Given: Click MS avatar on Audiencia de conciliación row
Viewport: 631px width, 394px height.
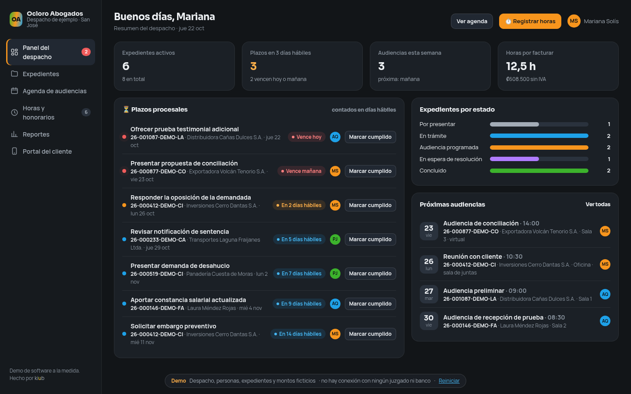Looking at the screenshot, I should (x=605, y=231).
